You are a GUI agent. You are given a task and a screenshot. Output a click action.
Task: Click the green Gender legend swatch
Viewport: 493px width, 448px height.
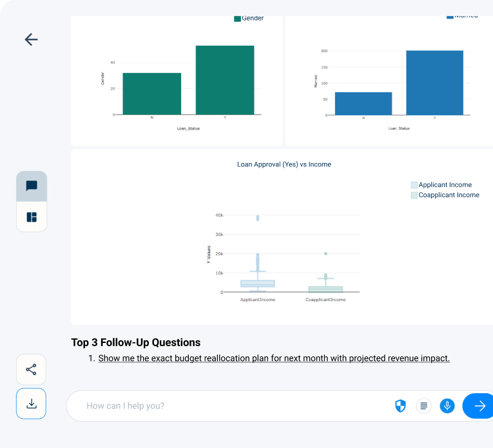[x=237, y=19]
